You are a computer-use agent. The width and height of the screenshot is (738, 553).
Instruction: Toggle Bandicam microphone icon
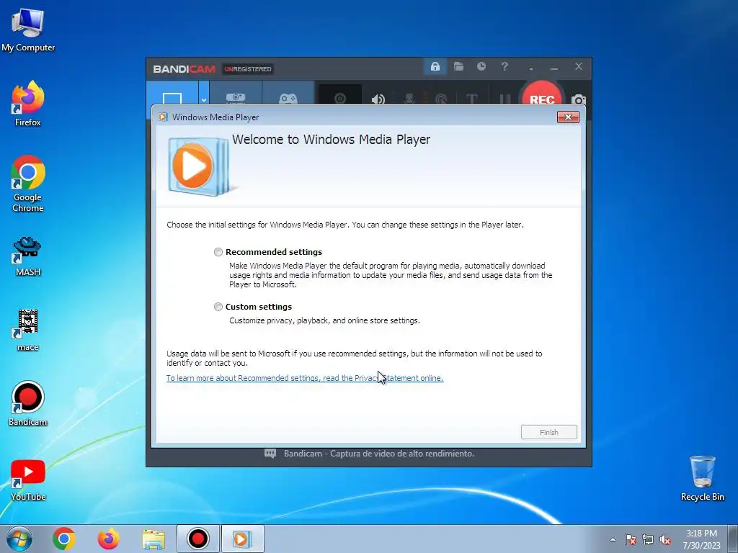409,99
